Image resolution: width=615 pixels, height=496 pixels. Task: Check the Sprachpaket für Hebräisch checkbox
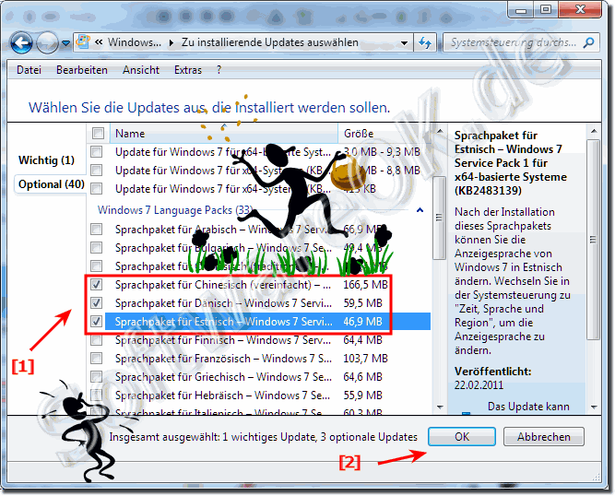pos(97,395)
